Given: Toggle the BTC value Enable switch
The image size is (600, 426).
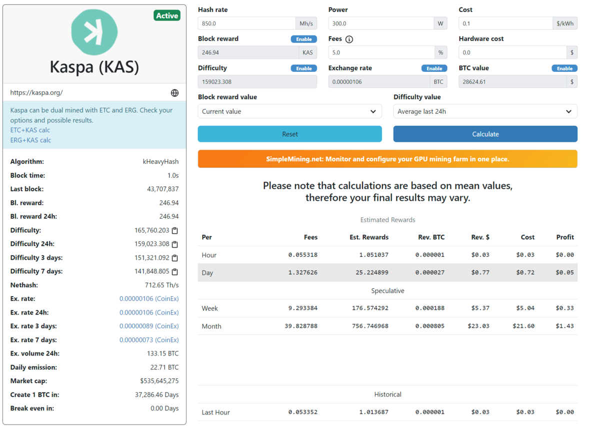Looking at the screenshot, I should click(x=564, y=68).
